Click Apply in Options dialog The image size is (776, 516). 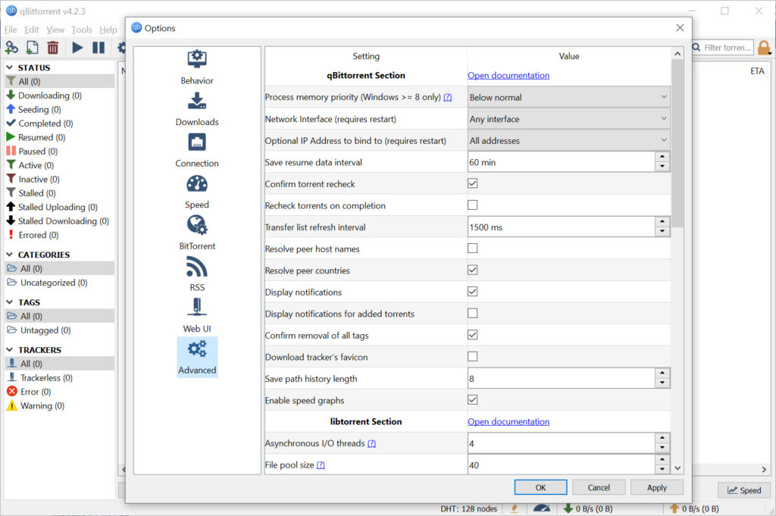click(657, 487)
